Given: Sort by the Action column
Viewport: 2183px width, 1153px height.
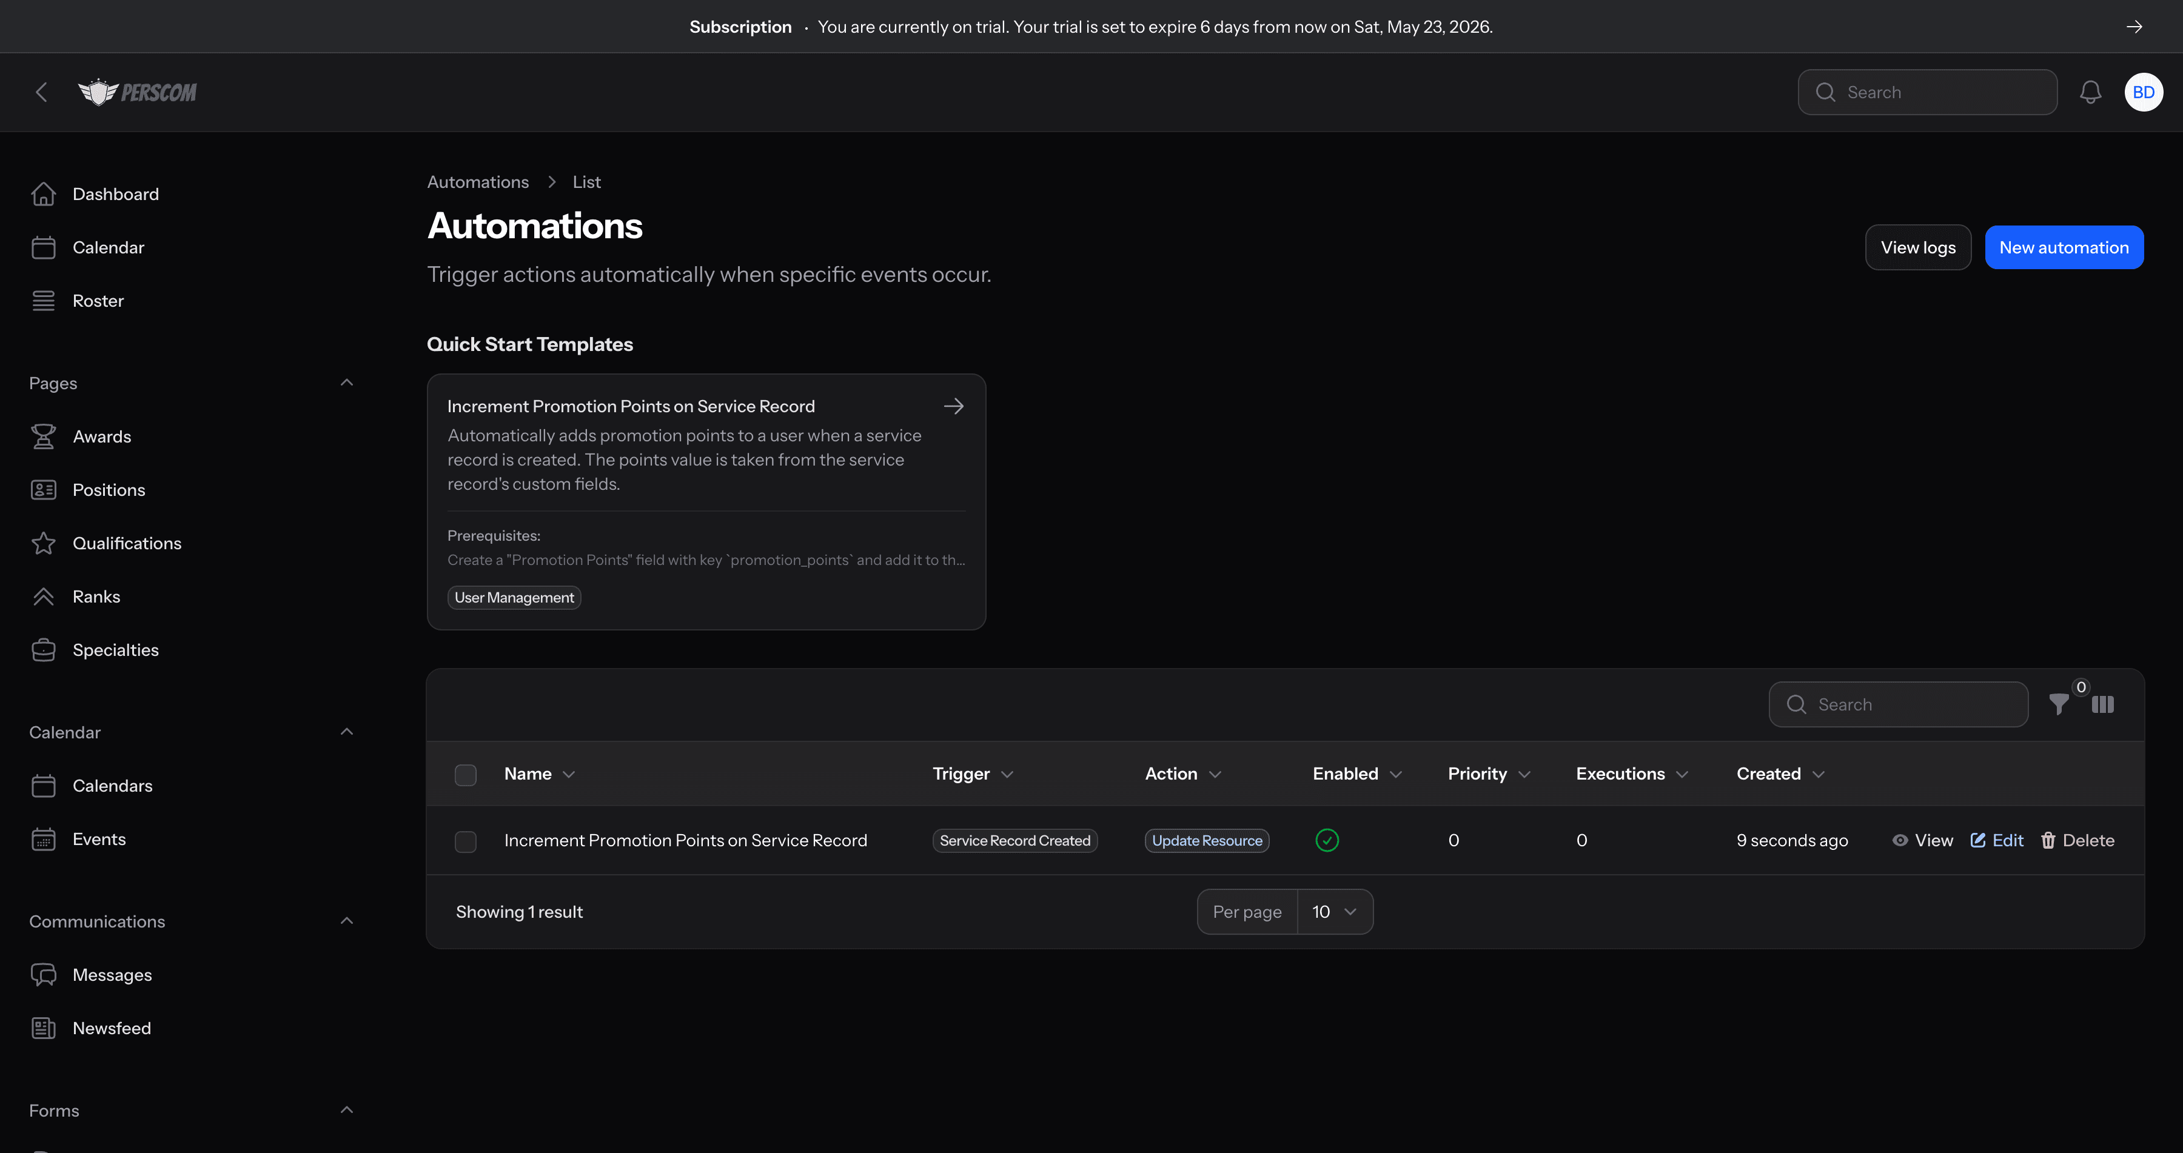Looking at the screenshot, I should click(1183, 774).
